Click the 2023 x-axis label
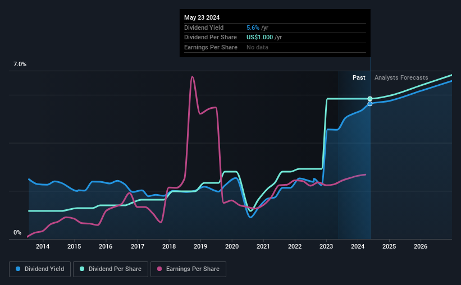 pyautogui.click(x=326, y=246)
